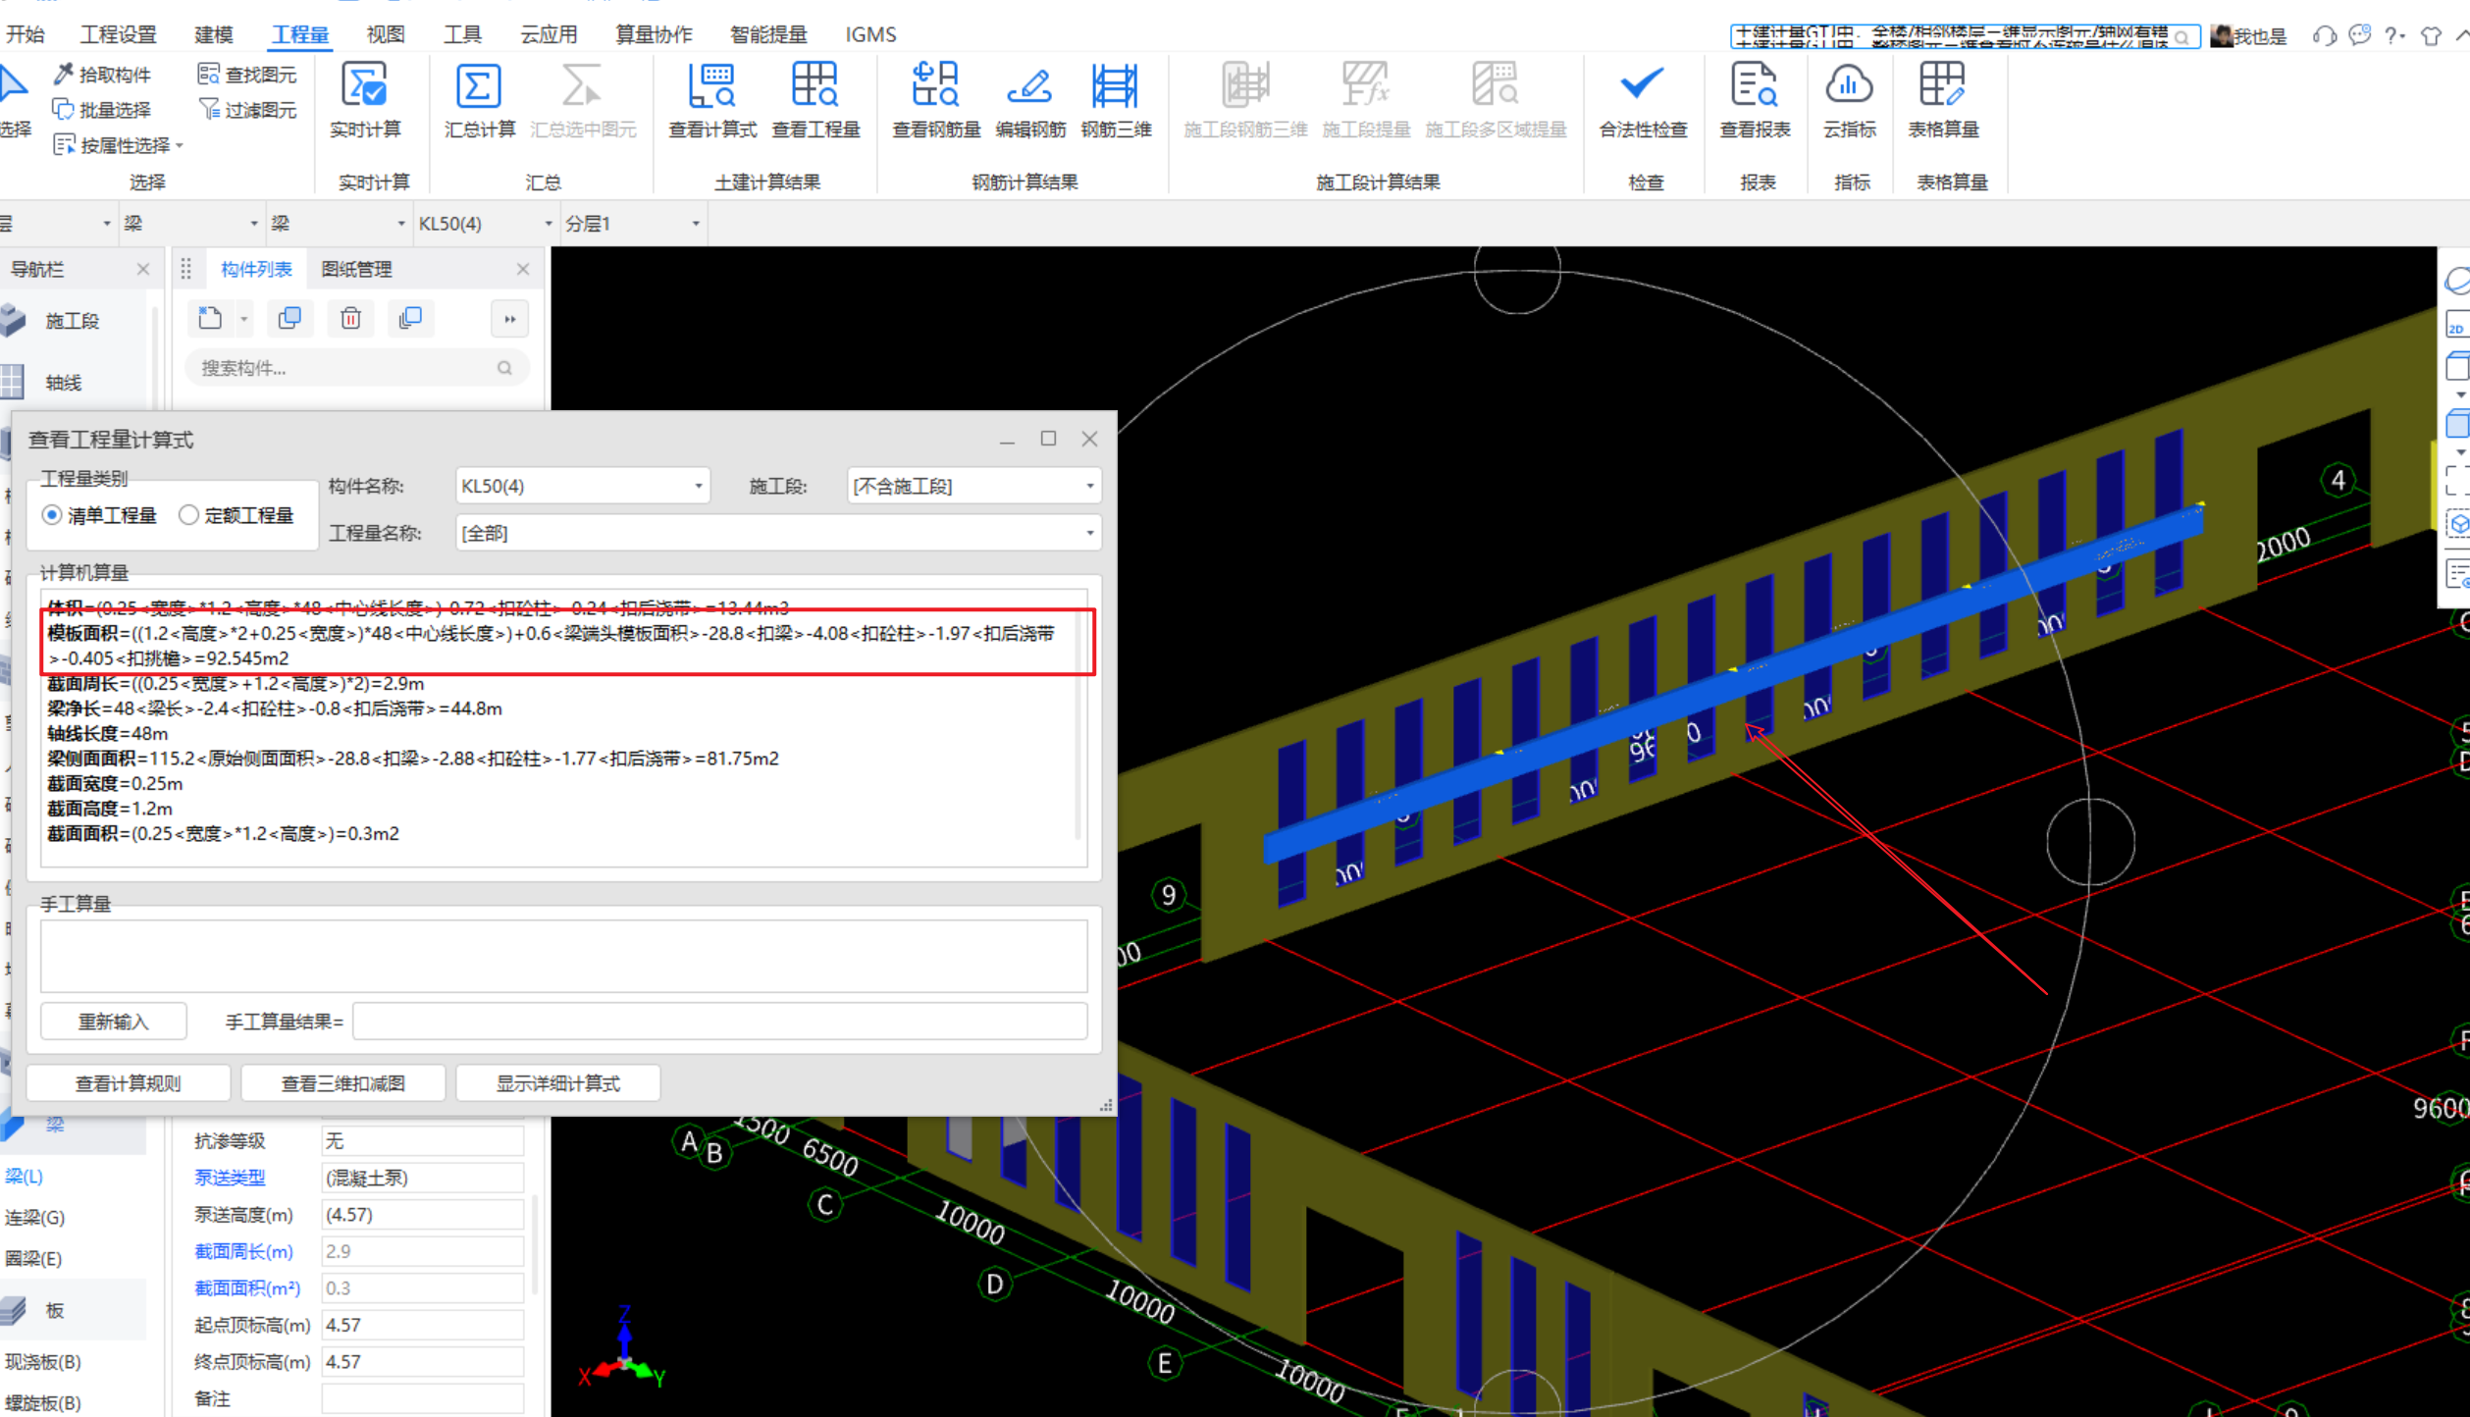Open the 分层1 layer dropdown
The height and width of the screenshot is (1417, 2470).
click(633, 224)
